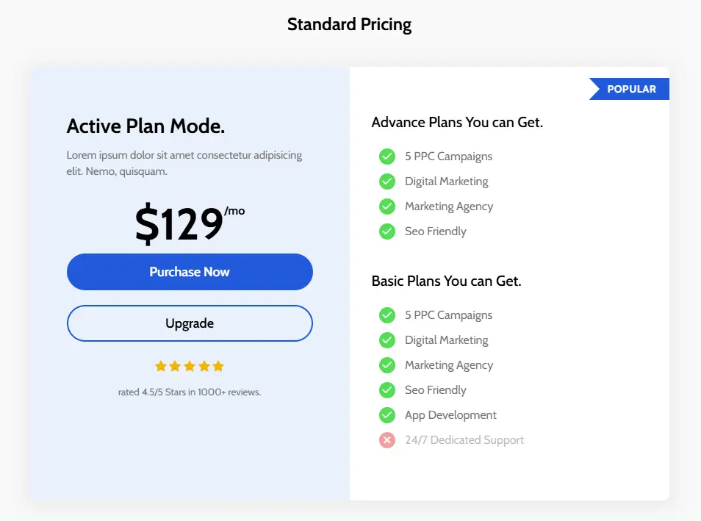The height and width of the screenshot is (521, 701).
Task: Click check icon beside Advance Plans Digital Marketing
Action: pos(387,182)
